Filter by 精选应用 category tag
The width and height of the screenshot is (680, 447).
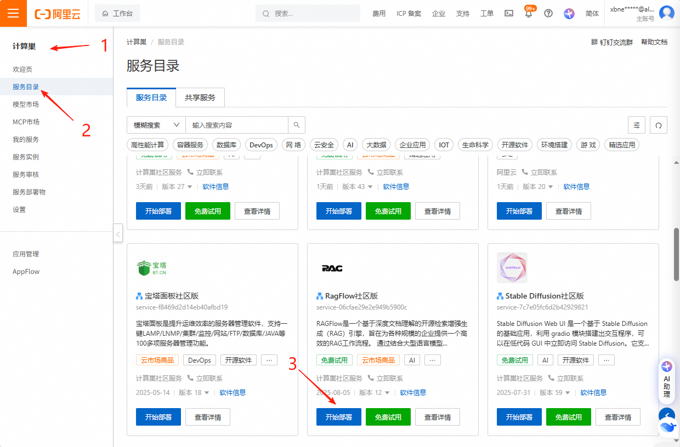point(622,145)
